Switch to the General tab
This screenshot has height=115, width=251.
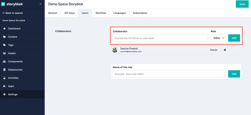point(53,13)
